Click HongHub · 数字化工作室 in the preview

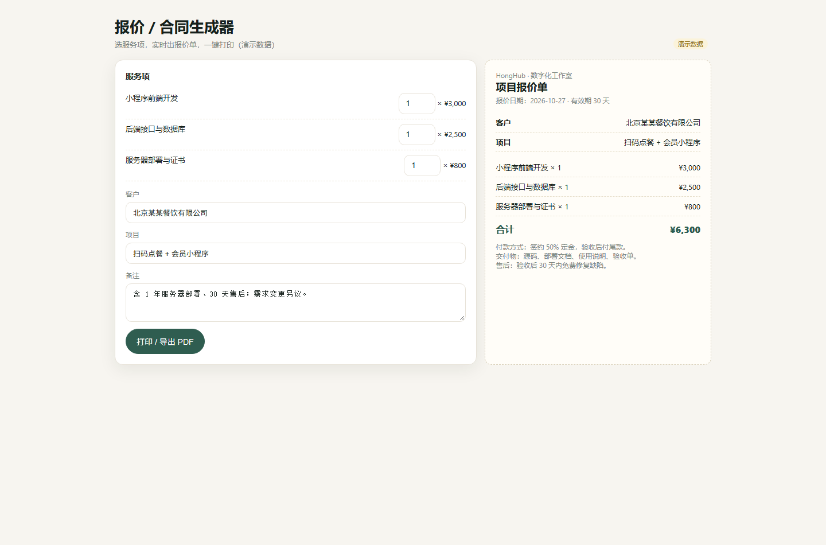[534, 76]
